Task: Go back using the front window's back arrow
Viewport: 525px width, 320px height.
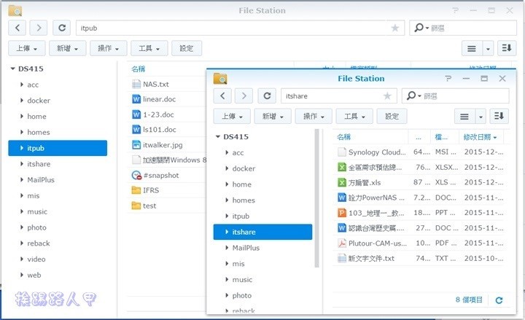Action: [x=222, y=95]
